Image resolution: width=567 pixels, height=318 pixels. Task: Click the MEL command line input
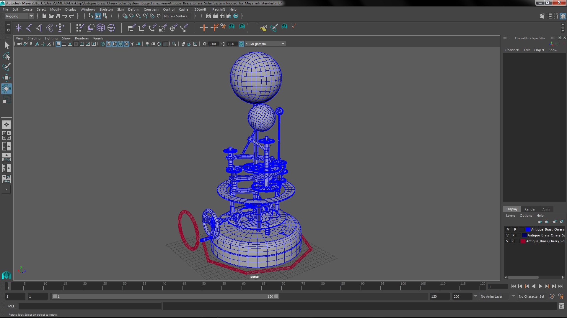90,306
